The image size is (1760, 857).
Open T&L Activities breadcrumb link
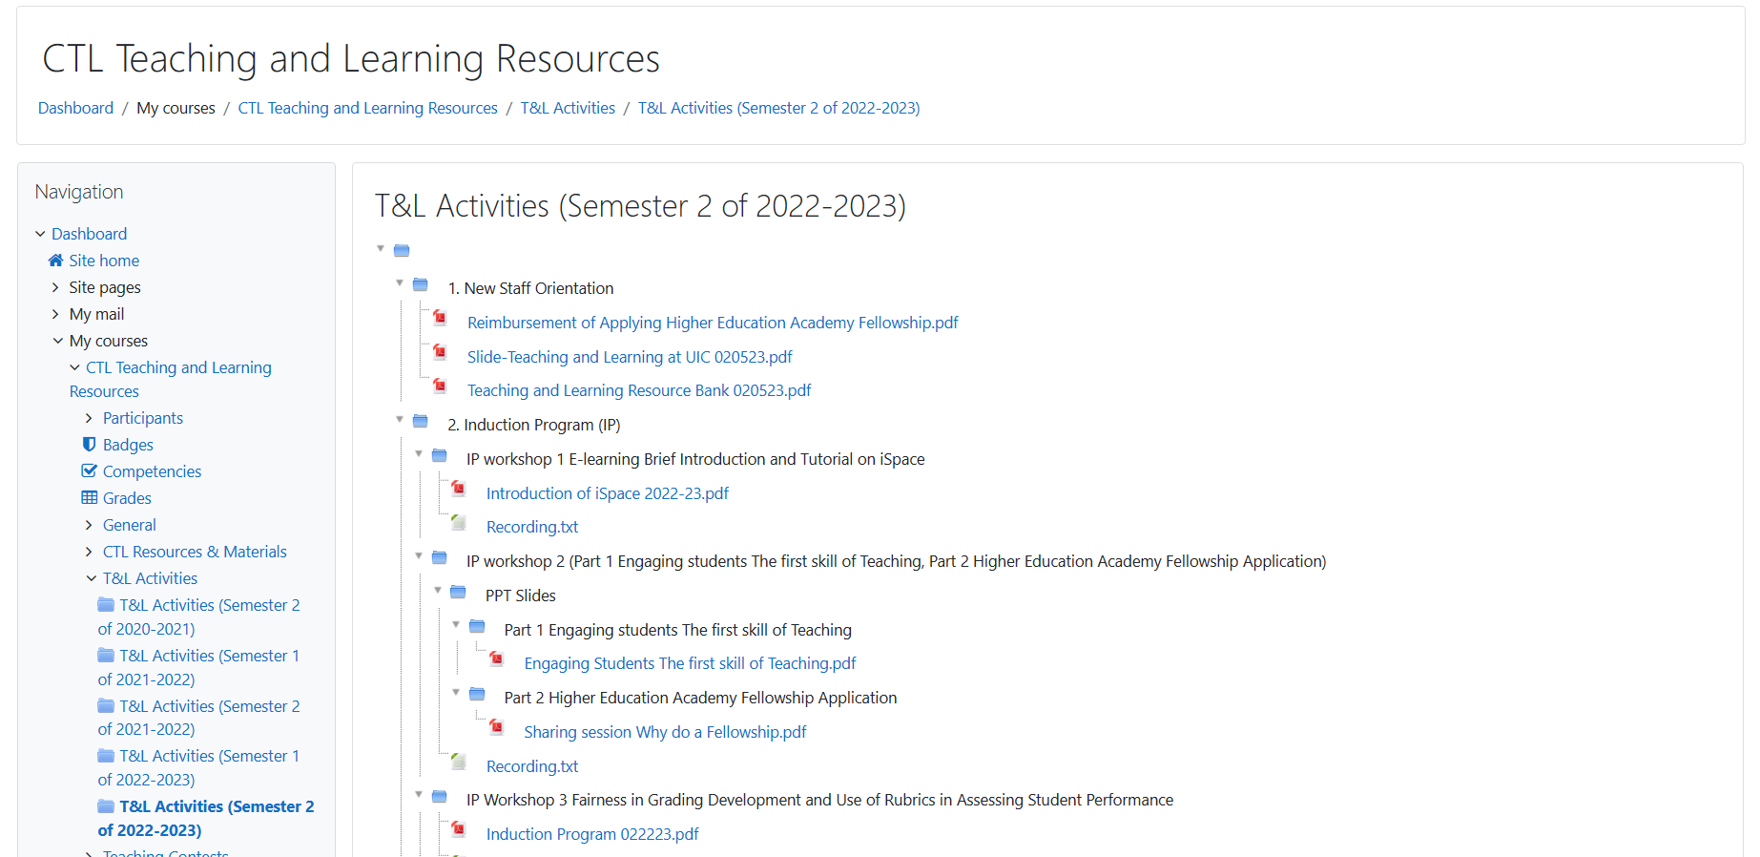point(568,108)
